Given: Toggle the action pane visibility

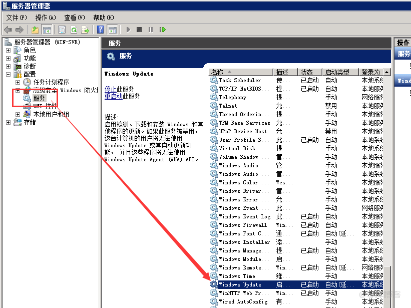Looking at the screenshot, I should coord(114,29).
